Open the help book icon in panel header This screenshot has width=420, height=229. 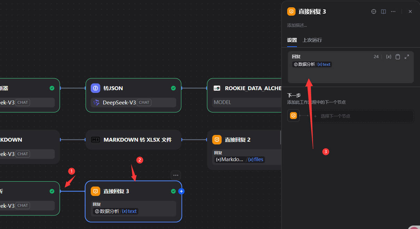click(383, 11)
